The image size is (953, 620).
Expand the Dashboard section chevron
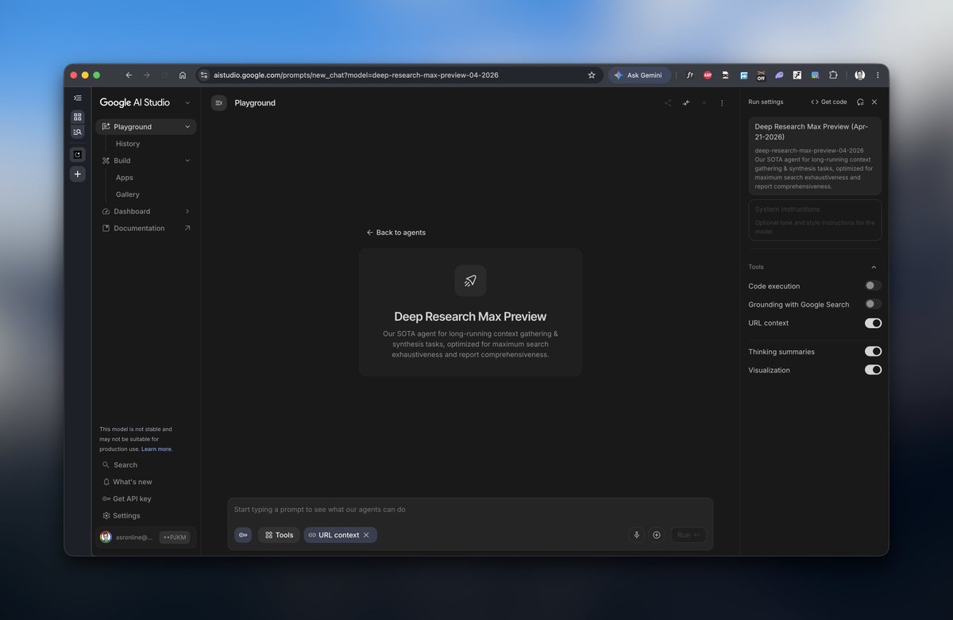coord(187,211)
